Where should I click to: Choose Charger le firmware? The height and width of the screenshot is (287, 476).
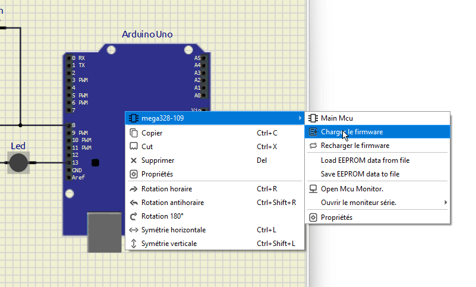click(x=377, y=132)
